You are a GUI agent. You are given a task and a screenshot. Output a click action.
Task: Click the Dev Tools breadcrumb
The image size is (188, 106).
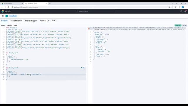(x=13, y=16)
